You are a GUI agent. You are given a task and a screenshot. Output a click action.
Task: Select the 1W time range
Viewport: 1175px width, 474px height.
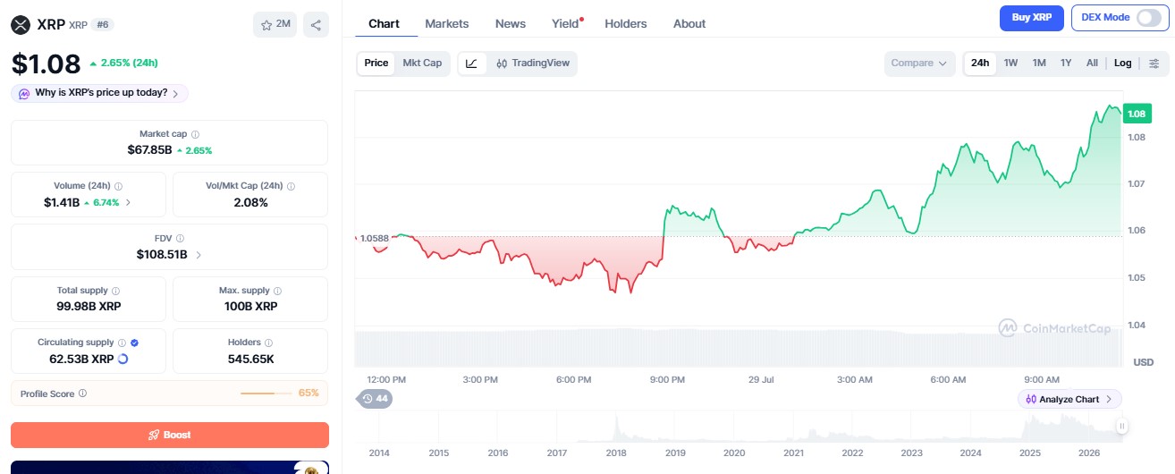click(x=1010, y=63)
